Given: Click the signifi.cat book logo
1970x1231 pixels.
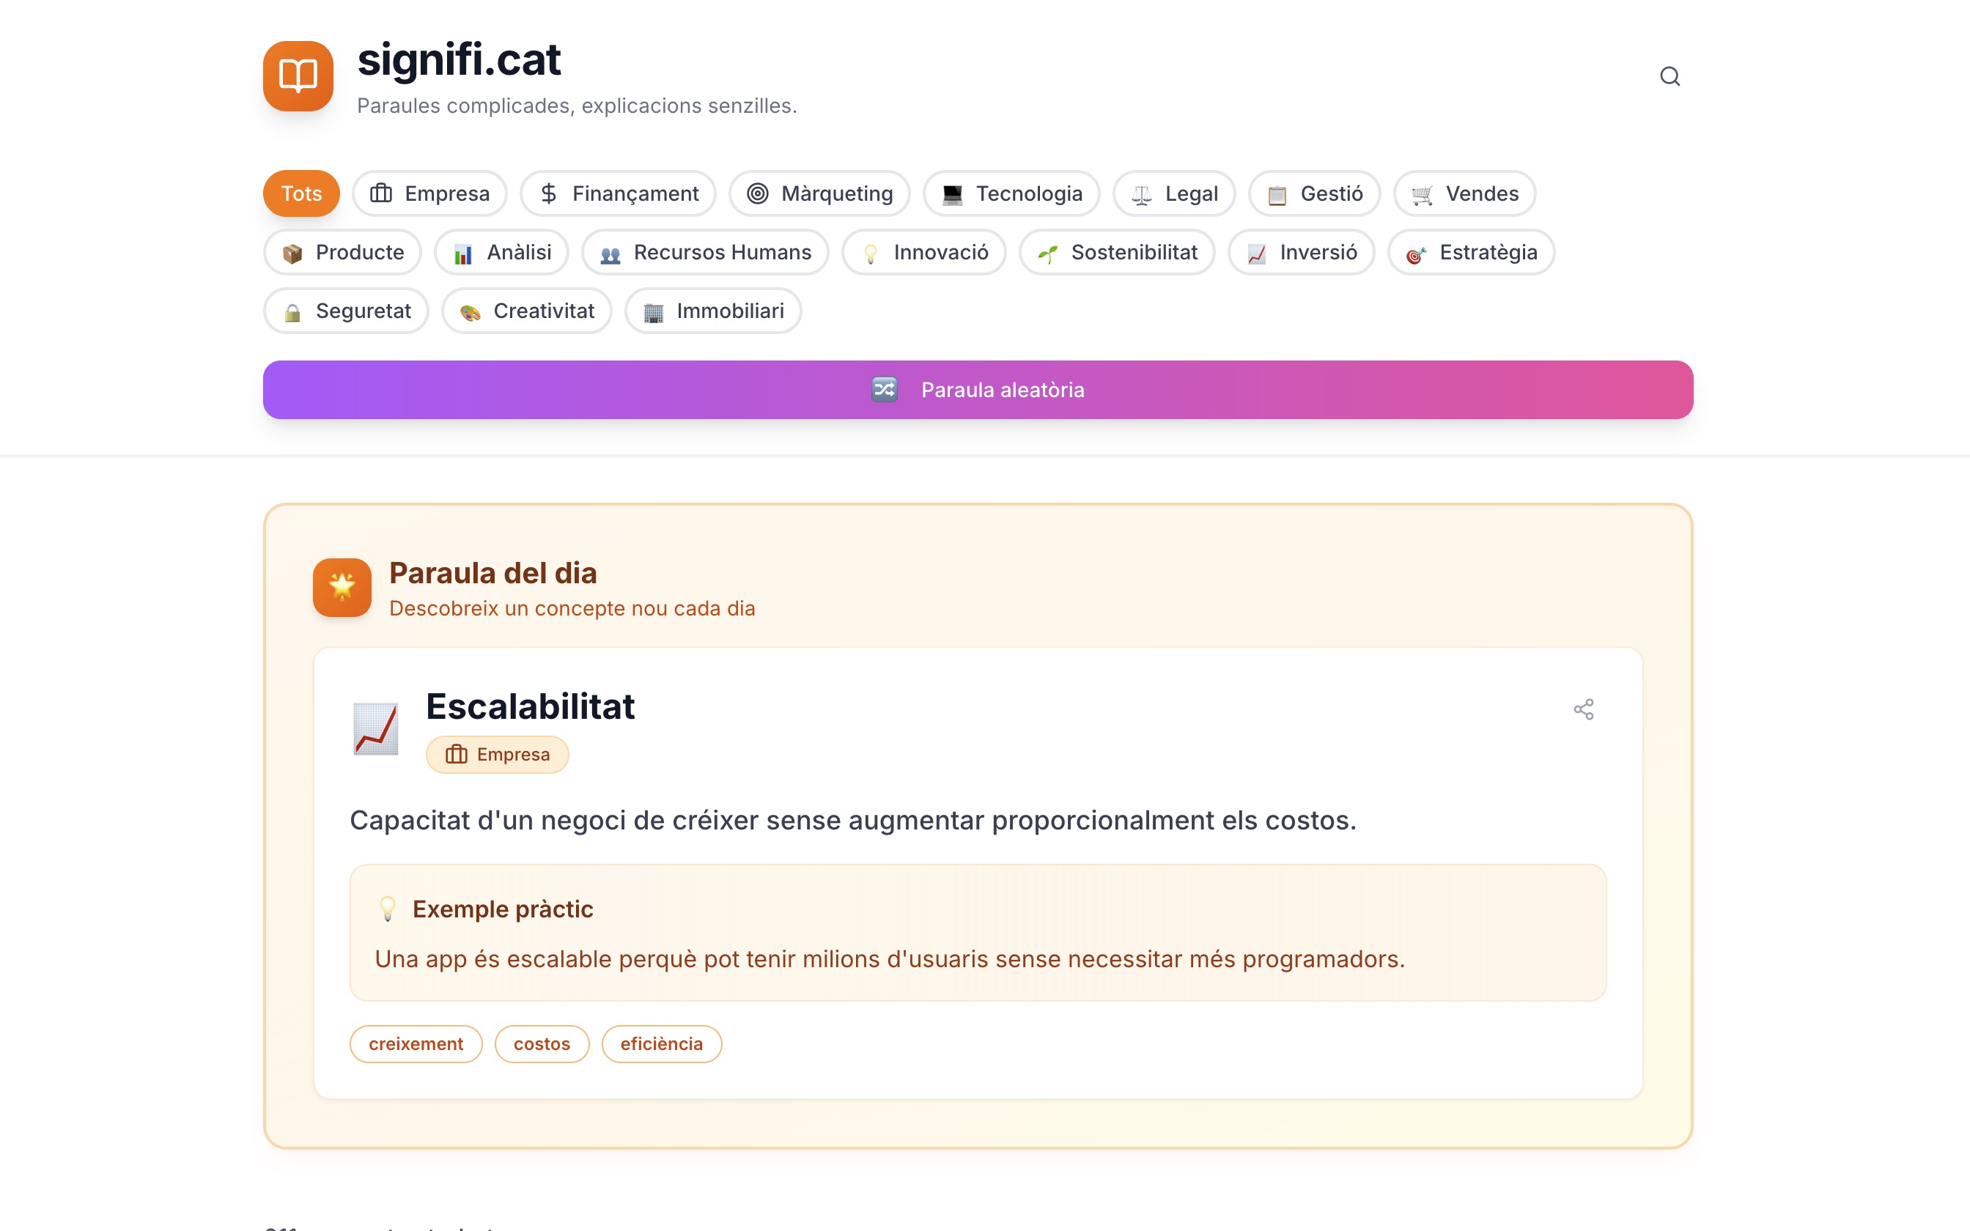Looking at the screenshot, I should pyautogui.click(x=298, y=75).
